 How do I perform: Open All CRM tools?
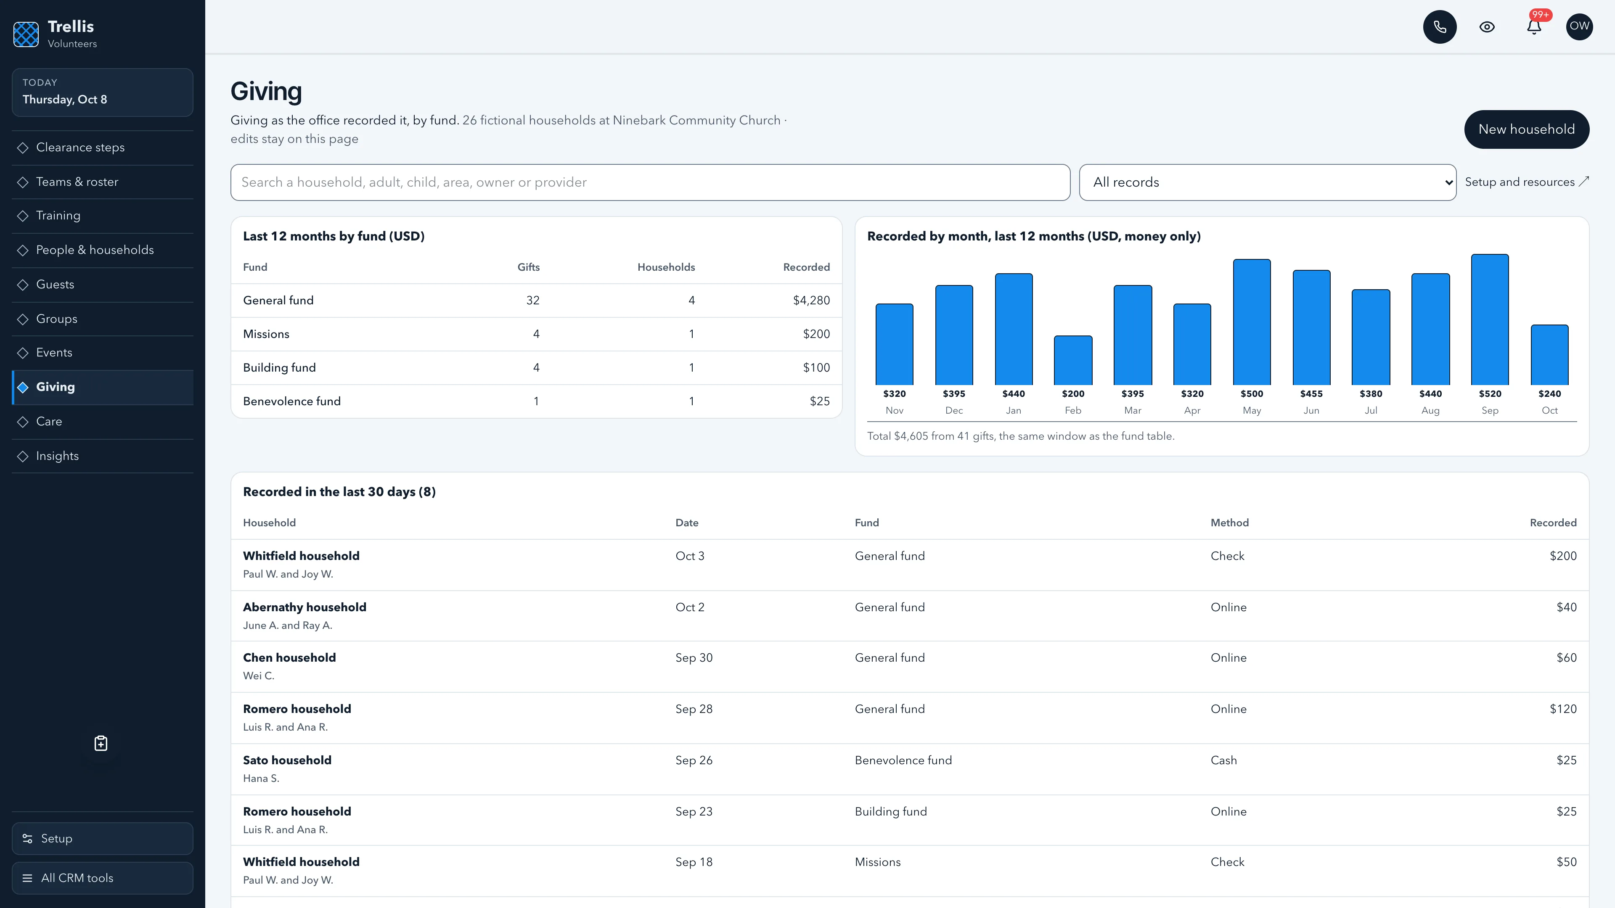point(102,878)
